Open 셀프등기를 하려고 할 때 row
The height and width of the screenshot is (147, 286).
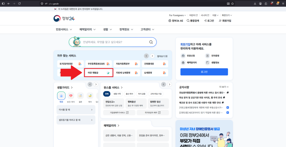(76, 120)
